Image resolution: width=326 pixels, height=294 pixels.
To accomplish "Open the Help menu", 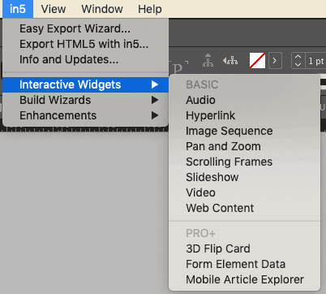I will coord(150,9).
